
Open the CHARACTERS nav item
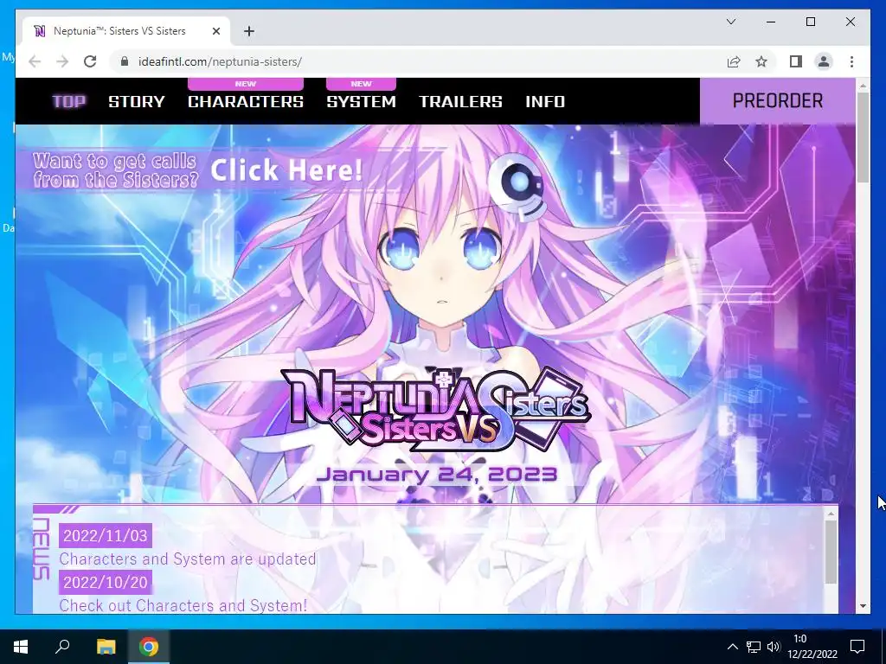tap(246, 102)
